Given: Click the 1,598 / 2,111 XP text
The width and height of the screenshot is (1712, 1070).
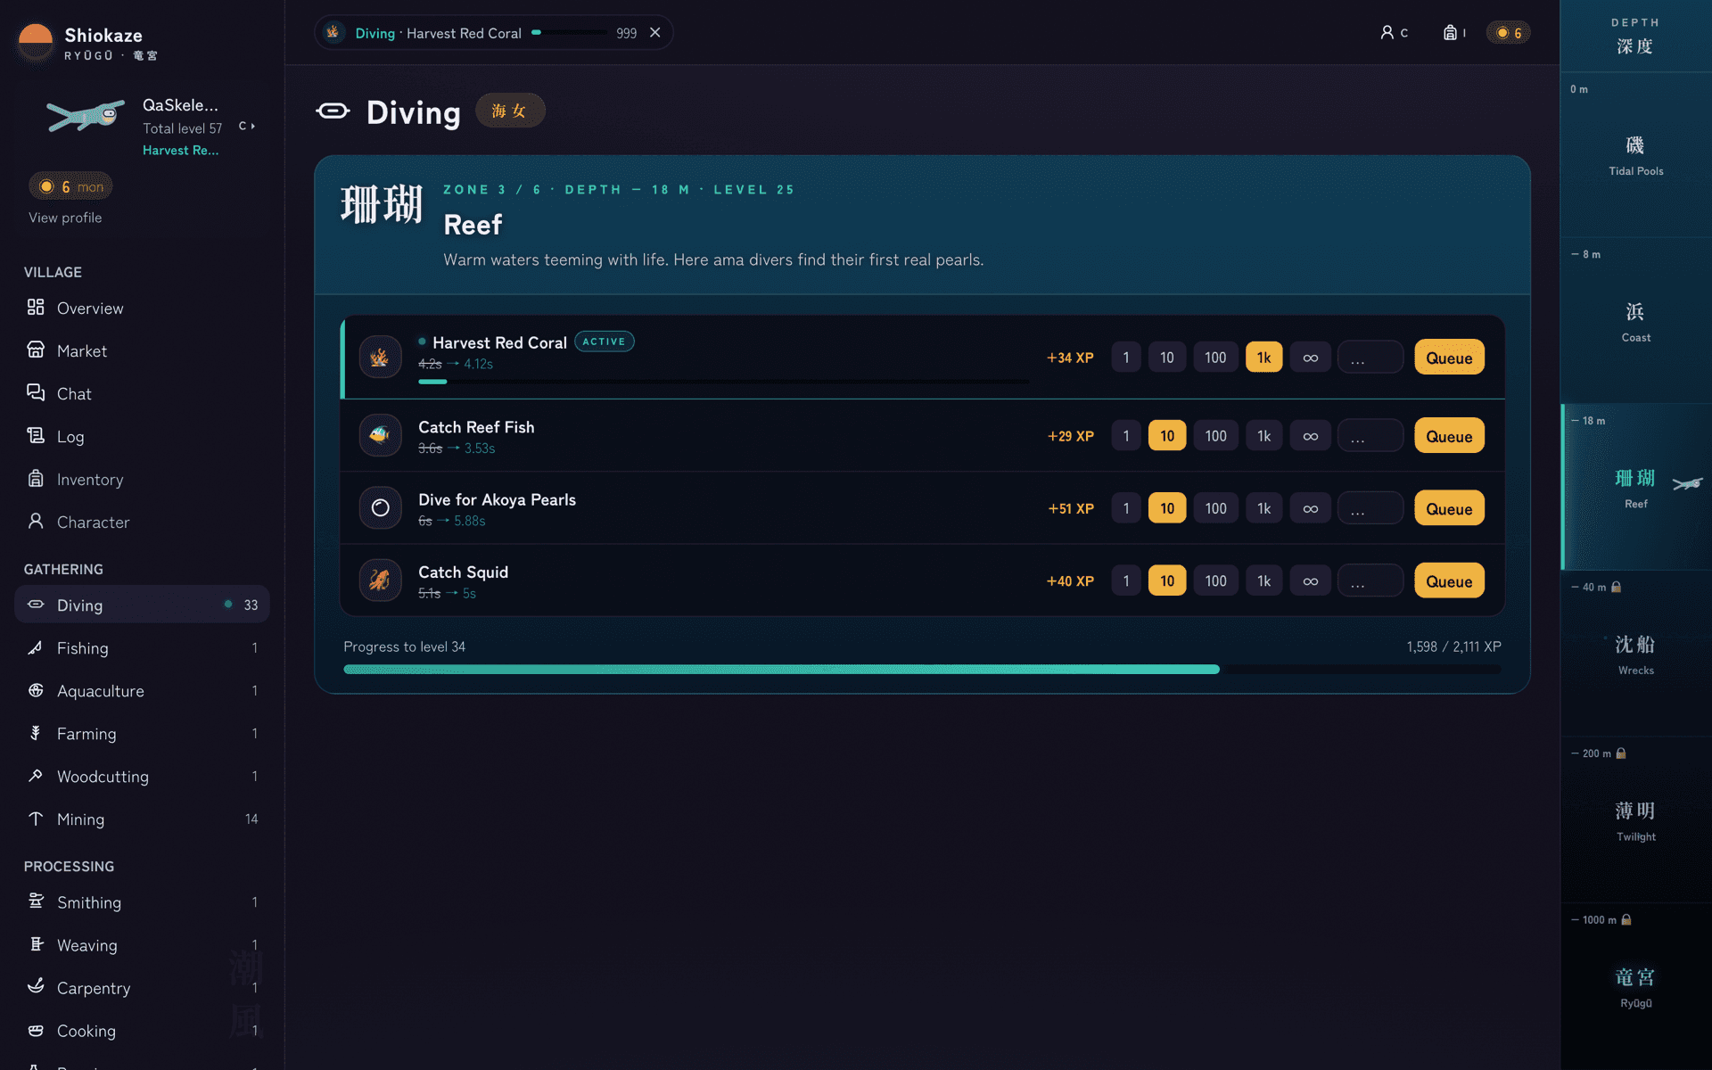Looking at the screenshot, I should (x=1453, y=646).
